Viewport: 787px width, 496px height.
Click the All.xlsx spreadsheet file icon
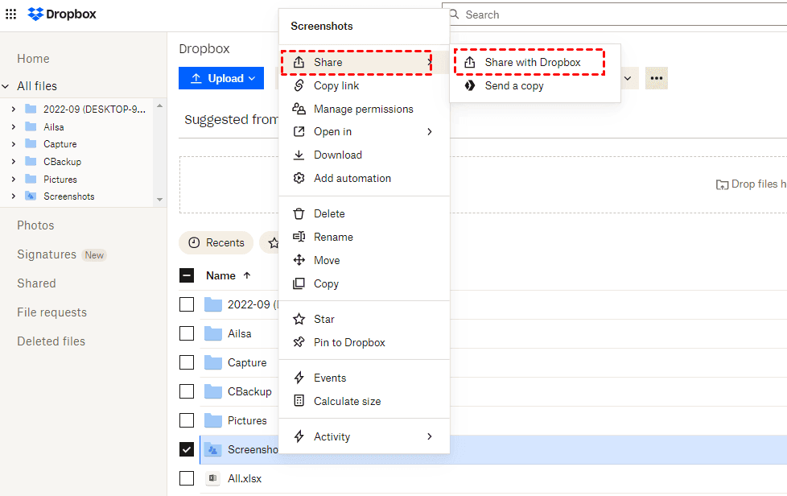[212, 478]
